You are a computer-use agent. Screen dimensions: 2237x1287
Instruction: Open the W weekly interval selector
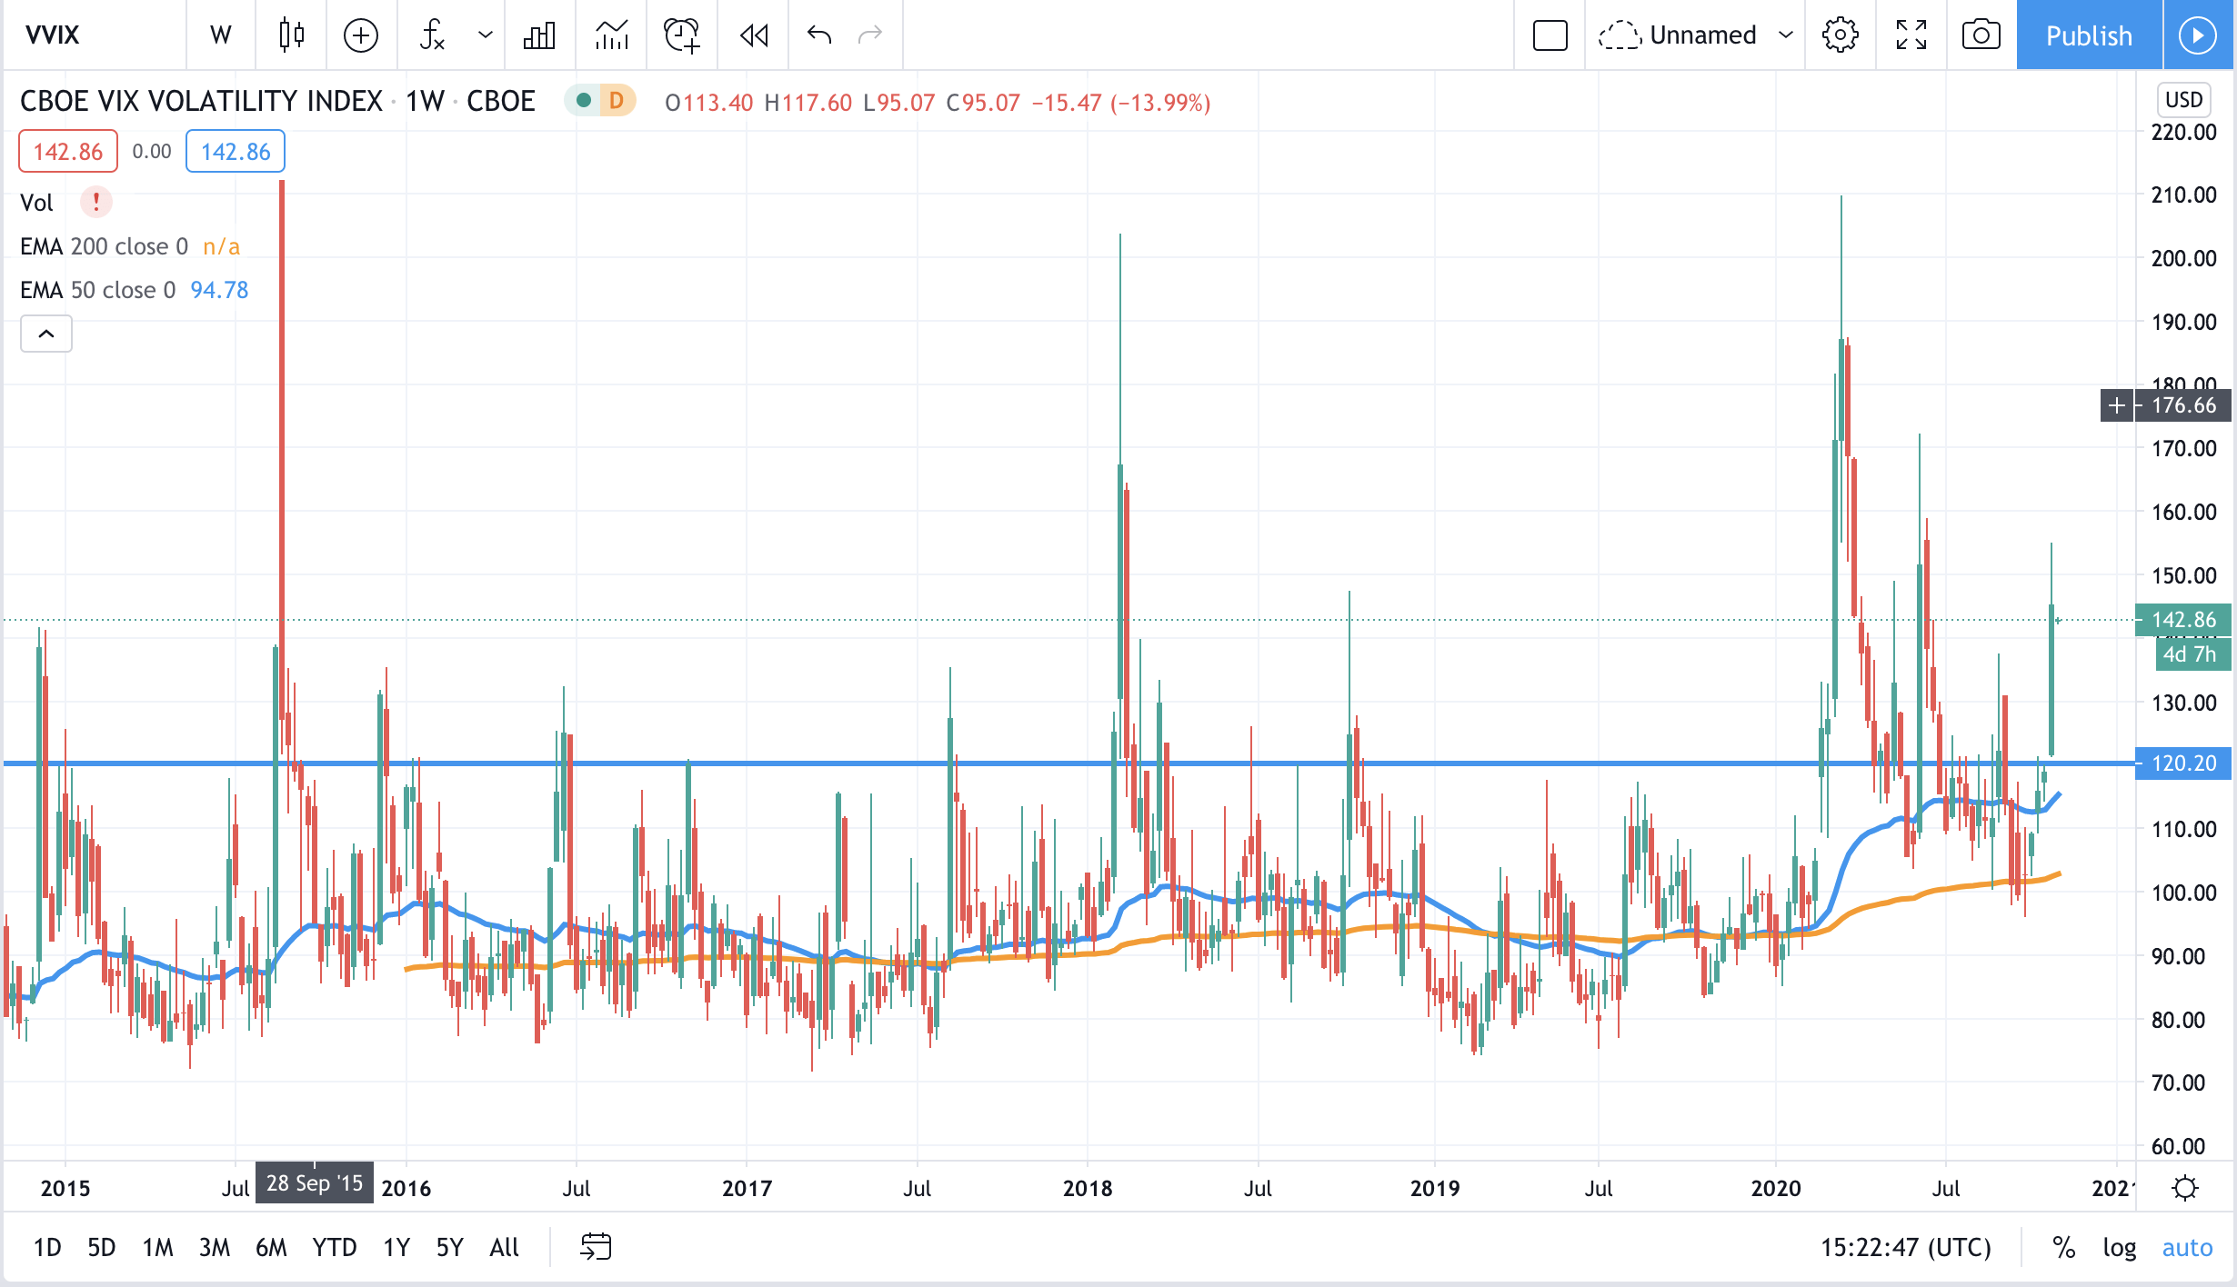[221, 35]
